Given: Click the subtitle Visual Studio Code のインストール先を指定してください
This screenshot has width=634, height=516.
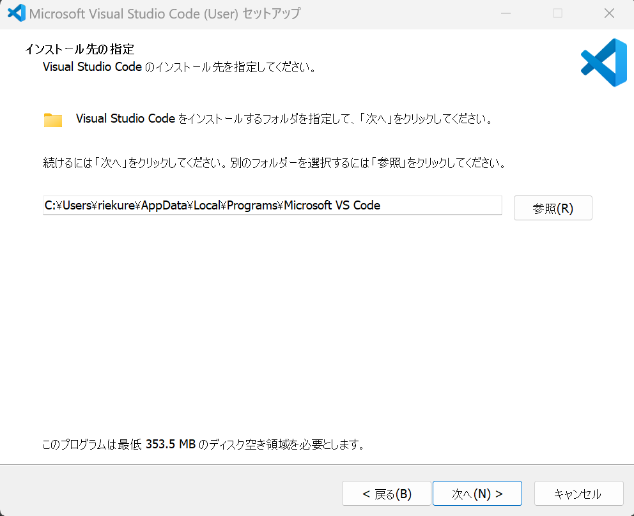Looking at the screenshot, I should (180, 66).
